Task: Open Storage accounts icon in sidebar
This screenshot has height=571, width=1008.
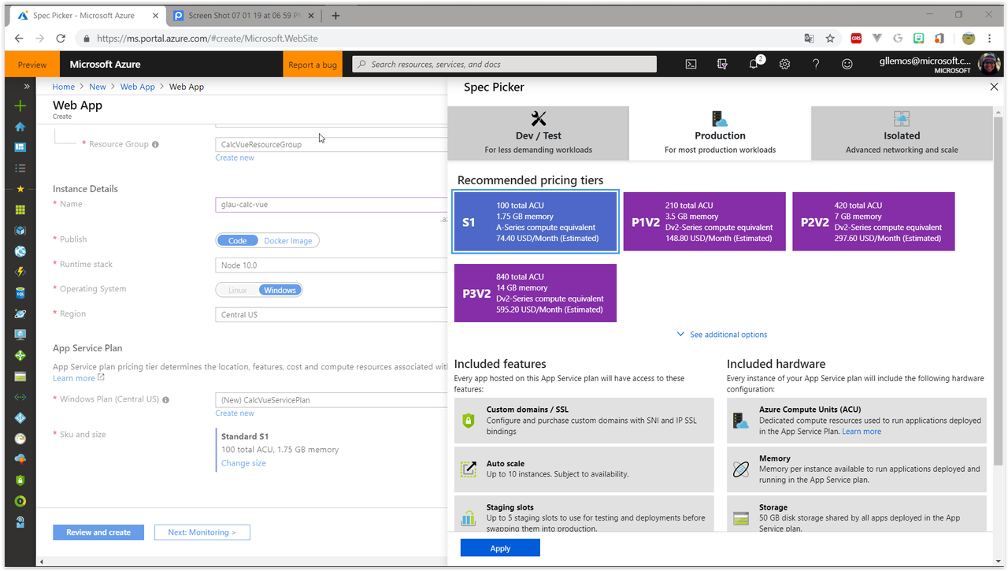Action: click(20, 376)
